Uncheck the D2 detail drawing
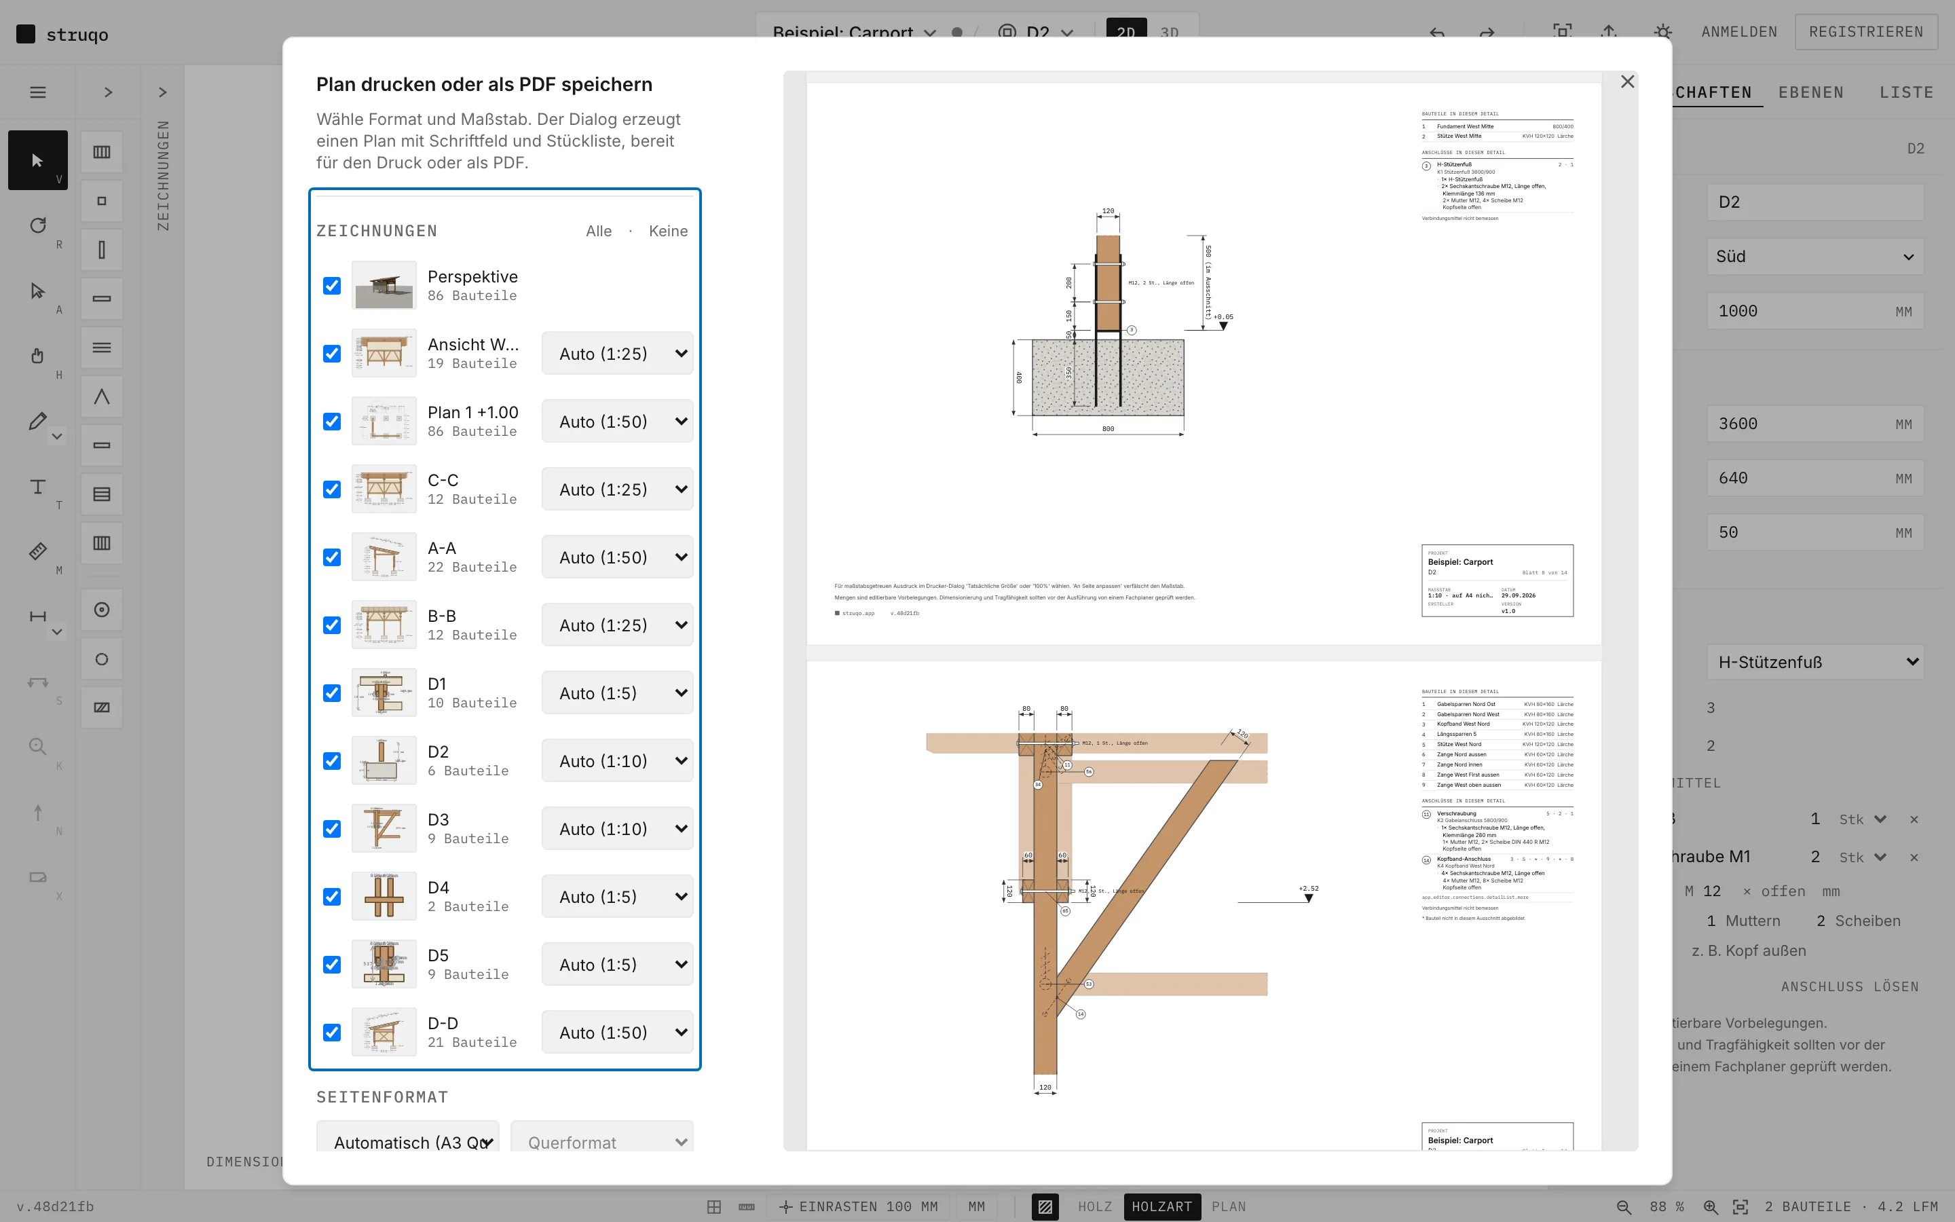Viewport: 1955px width, 1222px height. (x=332, y=761)
